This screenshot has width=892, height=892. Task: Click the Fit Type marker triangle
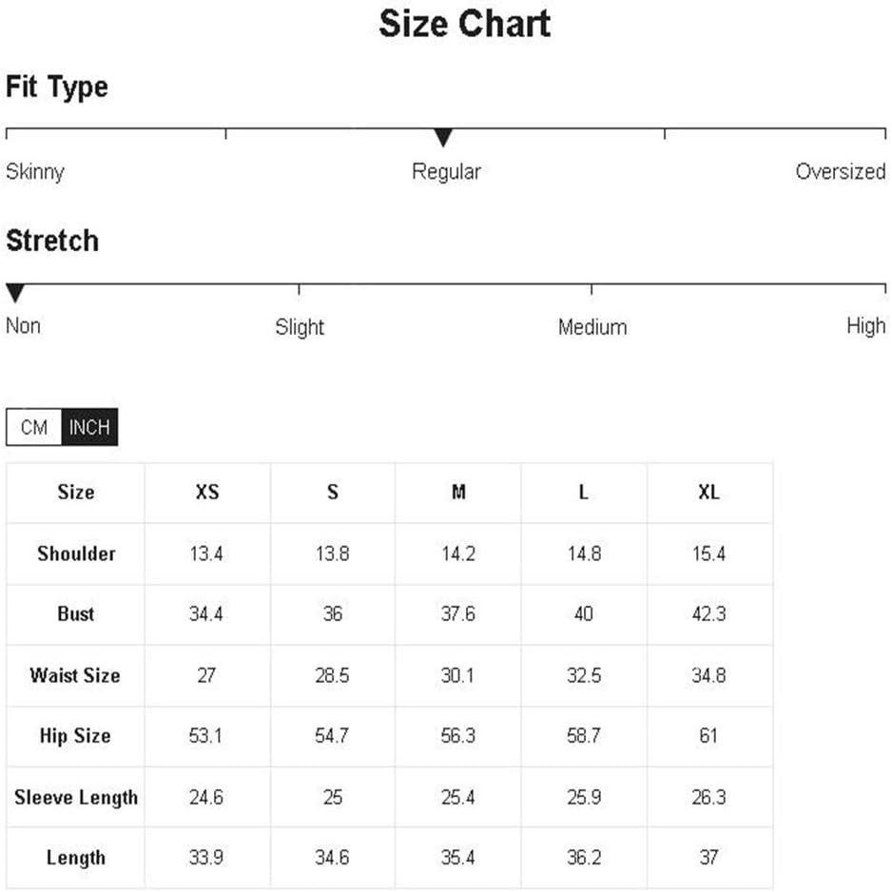pos(442,138)
